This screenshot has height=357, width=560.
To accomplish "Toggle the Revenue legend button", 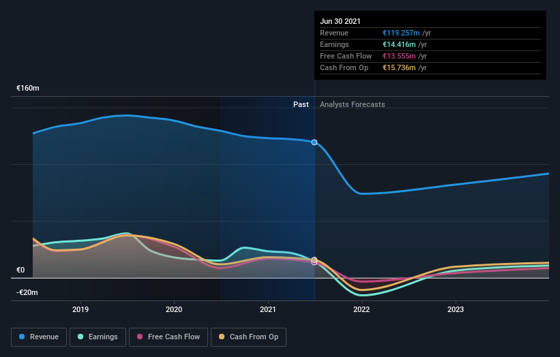I will (39, 337).
